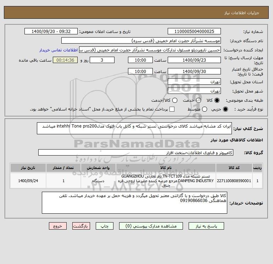This screenshot has height=264, width=273.
Task: Click the response deadline date 1400/09/23
Action: 194,60
